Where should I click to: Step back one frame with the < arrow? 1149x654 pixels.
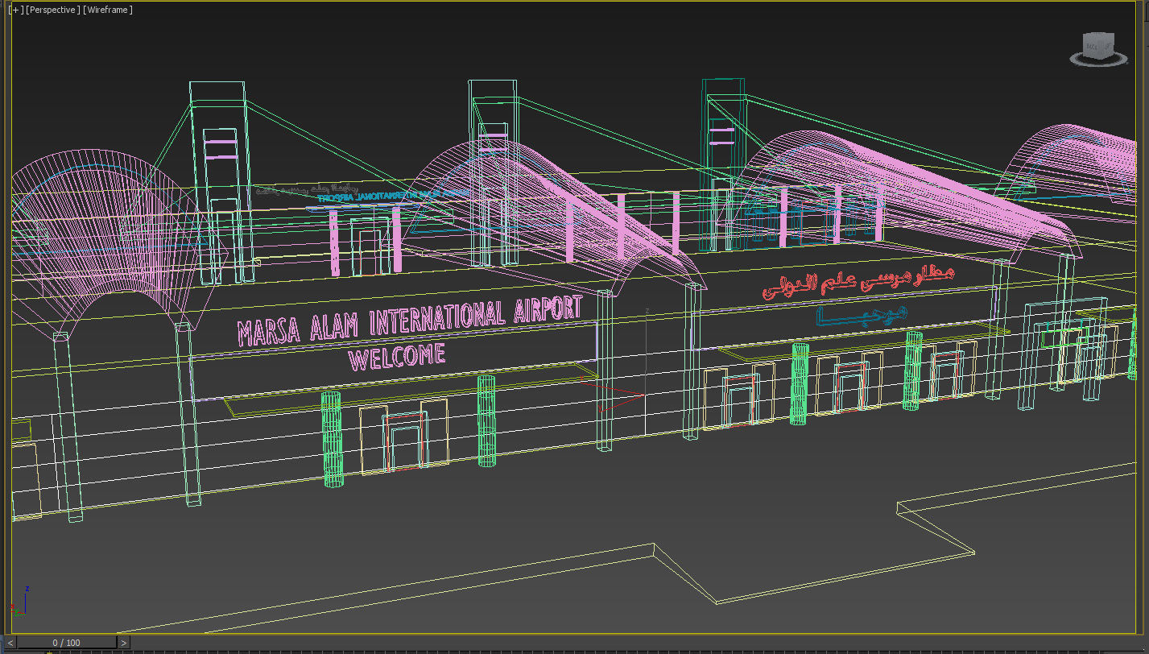coord(11,643)
